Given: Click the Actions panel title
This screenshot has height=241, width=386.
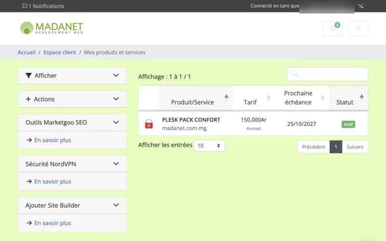Looking at the screenshot, I should (44, 99).
